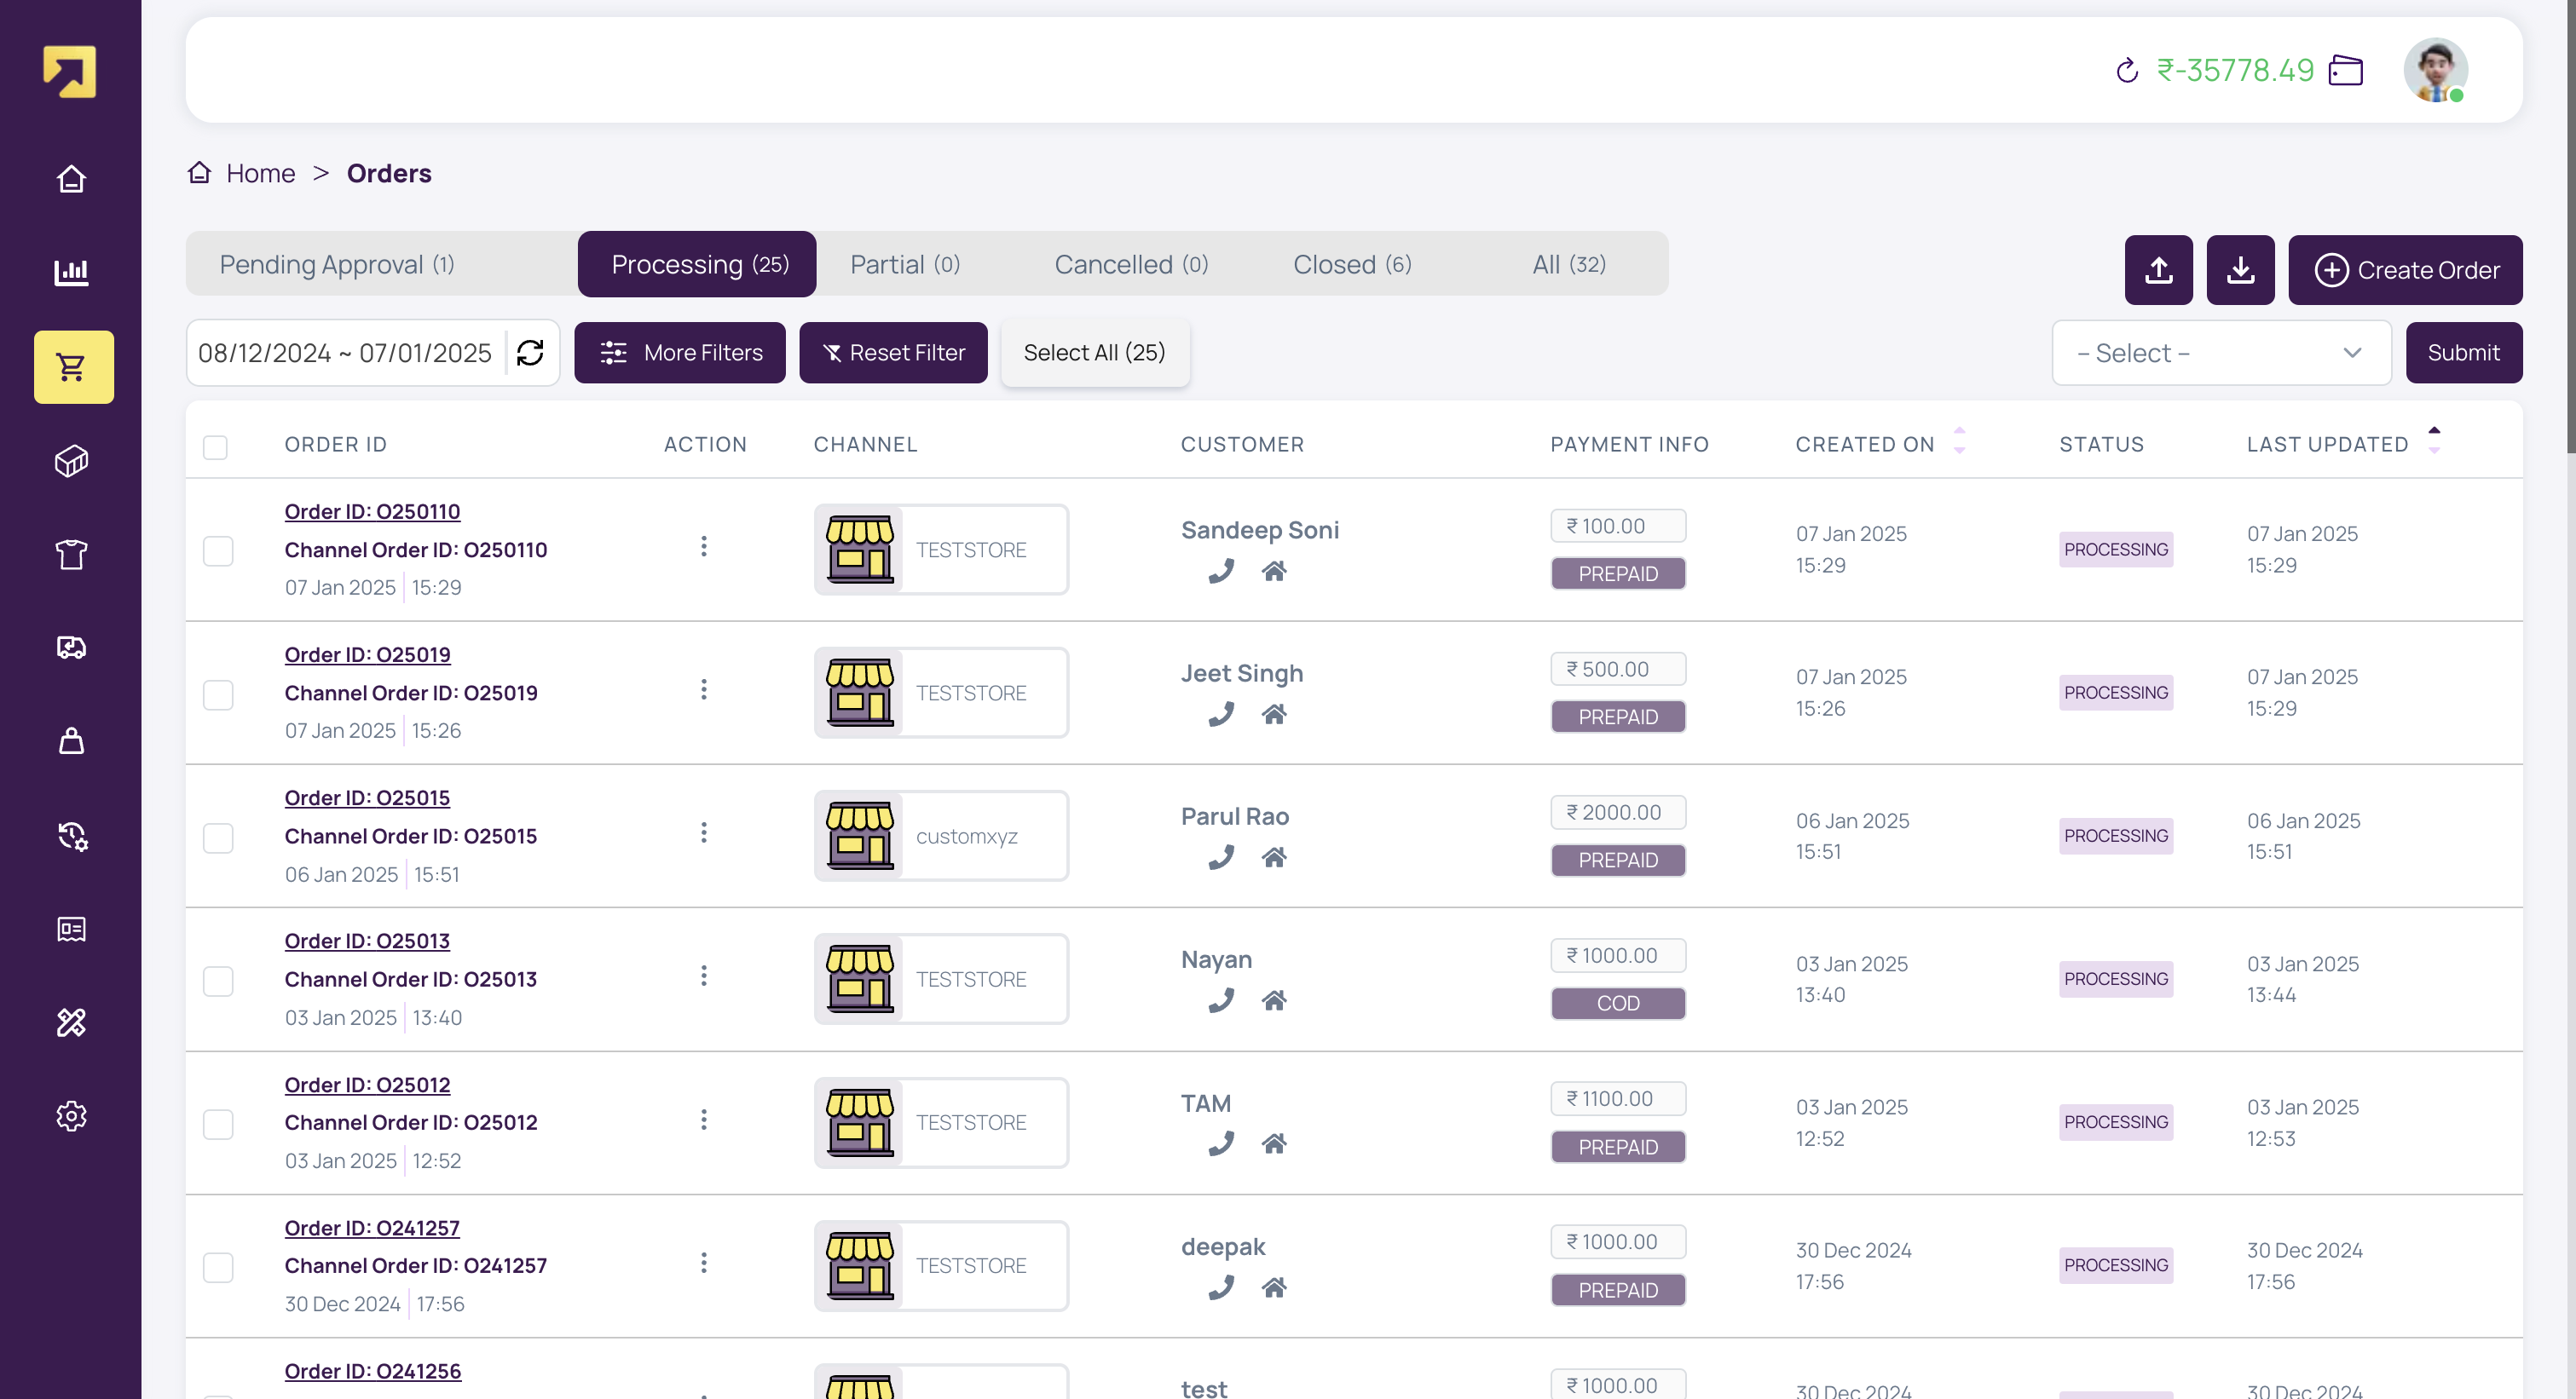Sort by the Created On column arrows

[x=1959, y=440]
